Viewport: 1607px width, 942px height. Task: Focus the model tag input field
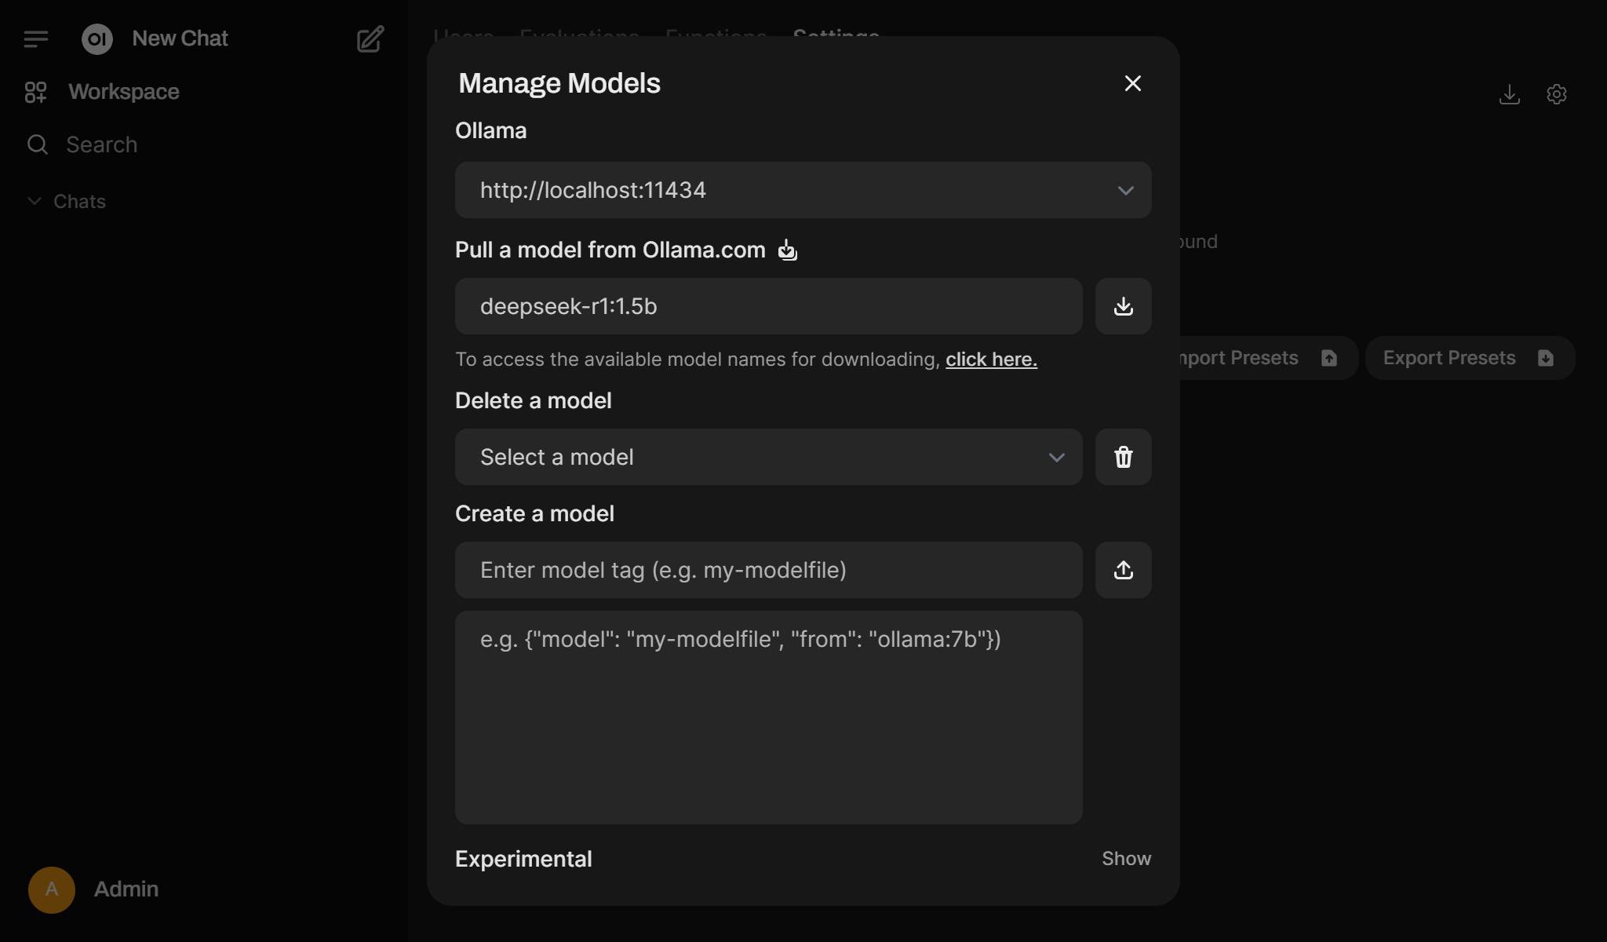click(x=768, y=570)
